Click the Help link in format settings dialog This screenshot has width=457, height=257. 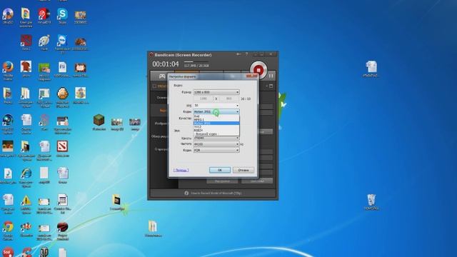click(181, 170)
